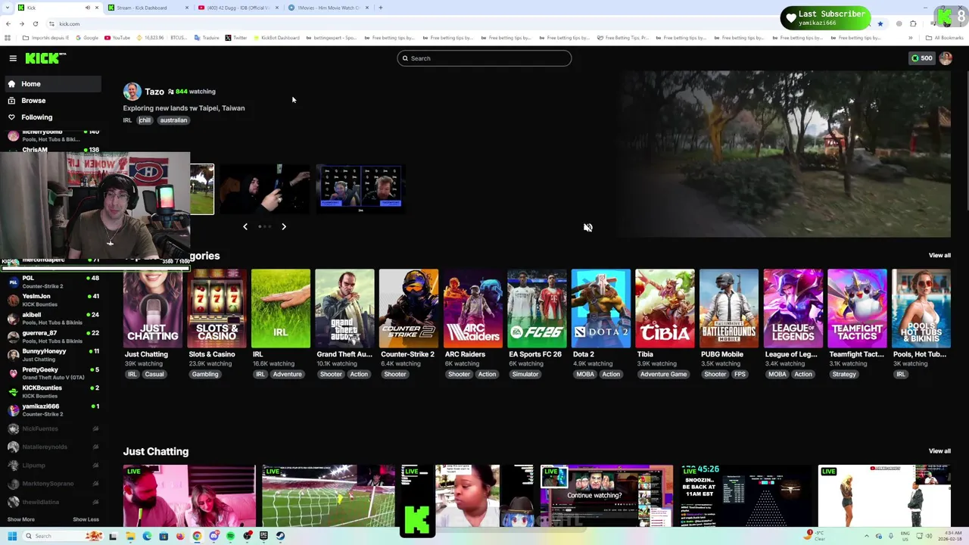Unmute the featured stream preview
The width and height of the screenshot is (969, 545).
(x=587, y=227)
